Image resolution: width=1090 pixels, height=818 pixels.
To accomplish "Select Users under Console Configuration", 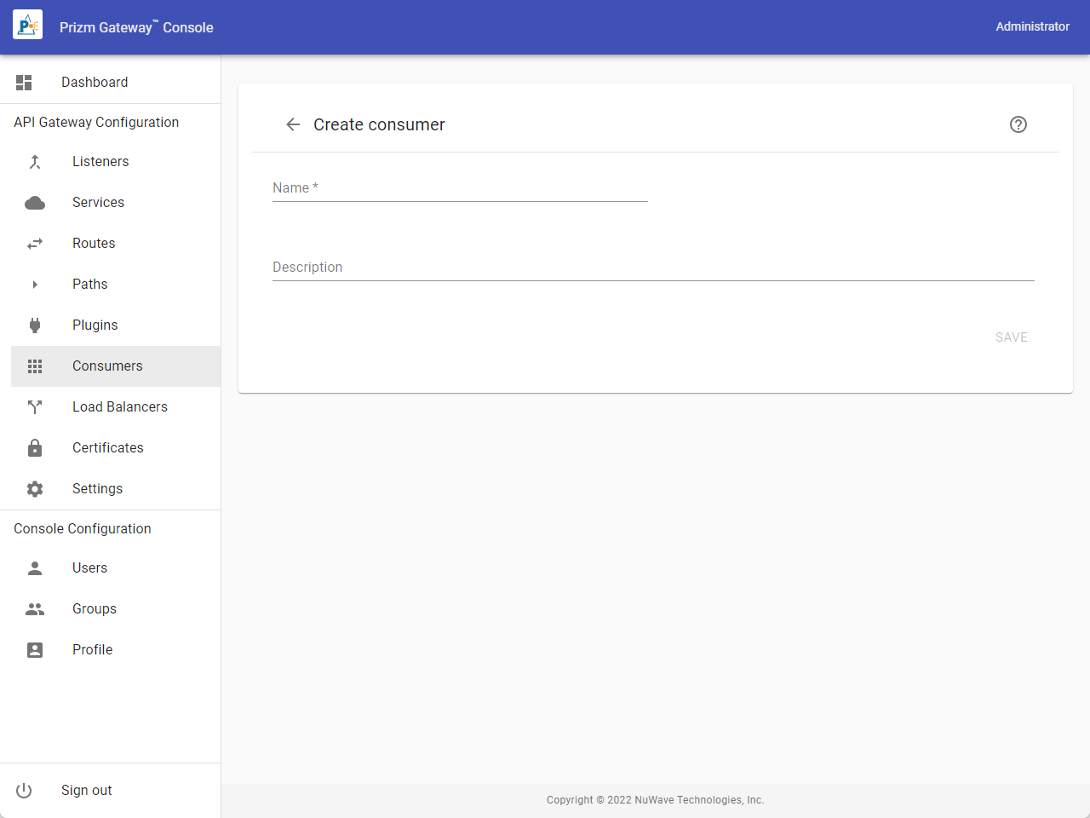I will (x=89, y=568).
